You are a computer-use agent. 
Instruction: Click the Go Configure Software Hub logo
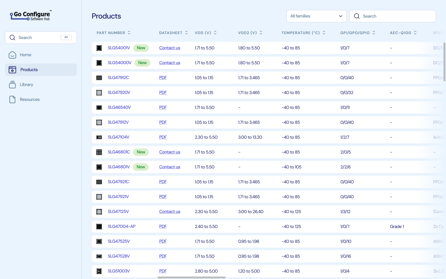31,15
